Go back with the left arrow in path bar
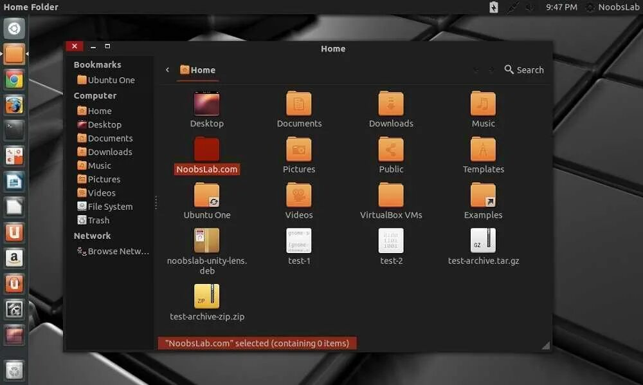 click(167, 70)
